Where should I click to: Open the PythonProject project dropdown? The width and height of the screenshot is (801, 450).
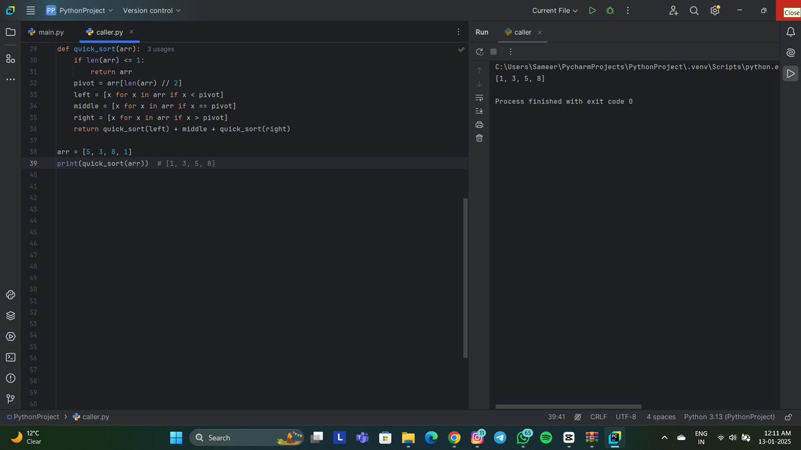point(79,11)
